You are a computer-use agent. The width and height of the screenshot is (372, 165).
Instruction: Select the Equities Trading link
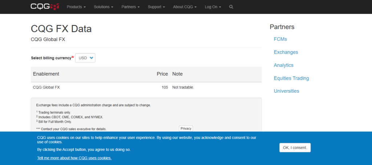[x=291, y=78]
